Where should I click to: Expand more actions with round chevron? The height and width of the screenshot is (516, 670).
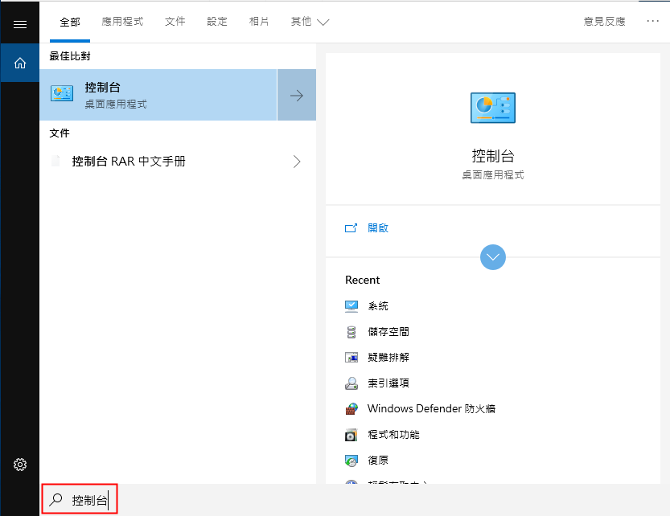point(493,257)
